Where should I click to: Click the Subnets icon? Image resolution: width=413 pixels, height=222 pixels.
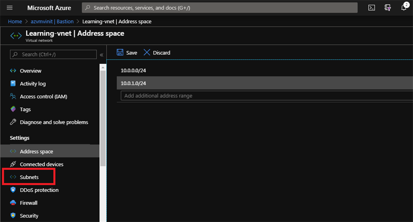[x=13, y=177]
